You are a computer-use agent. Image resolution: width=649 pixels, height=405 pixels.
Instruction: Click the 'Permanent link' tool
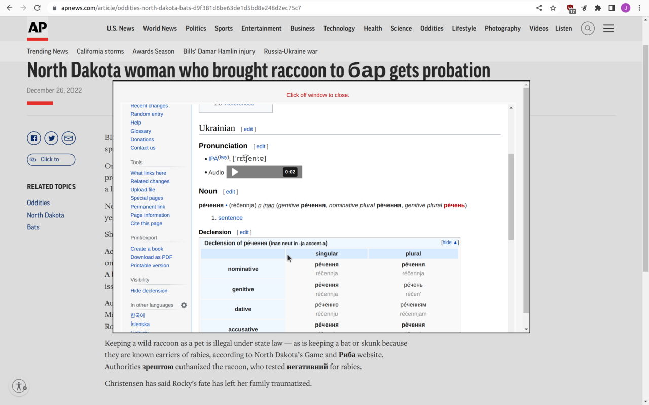pos(148,207)
